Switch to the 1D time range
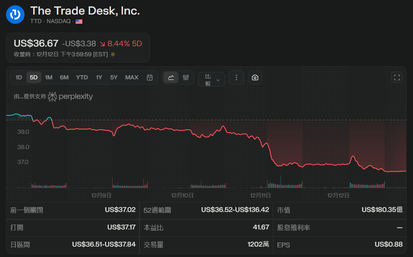The width and height of the screenshot is (413, 257). tap(19, 77)
